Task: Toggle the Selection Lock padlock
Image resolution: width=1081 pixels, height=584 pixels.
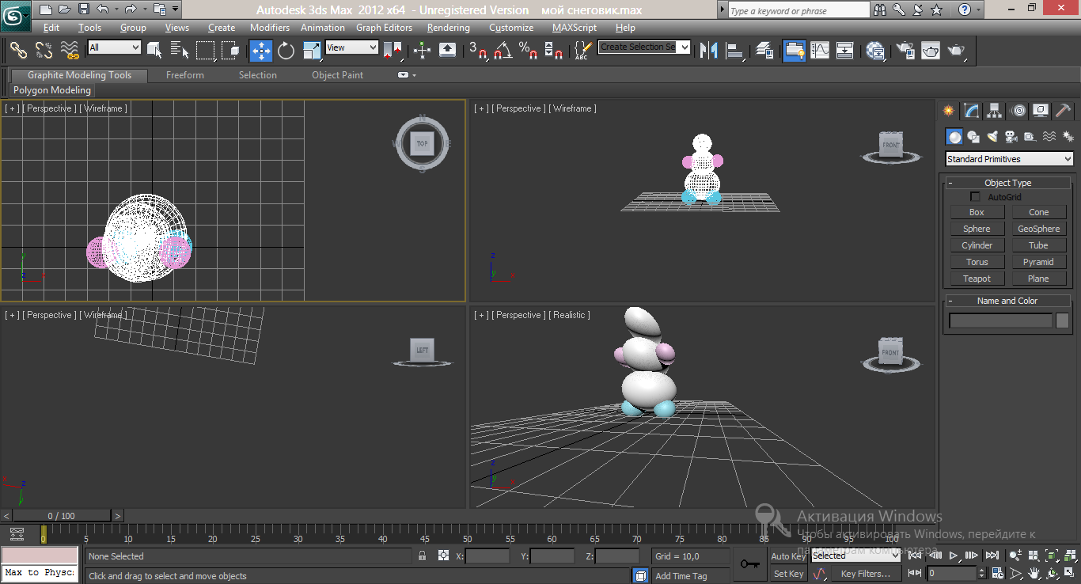Action: (x=423, y=556)
